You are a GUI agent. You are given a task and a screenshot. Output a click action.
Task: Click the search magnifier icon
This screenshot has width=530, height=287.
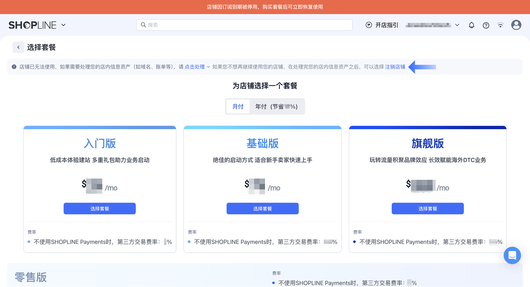pos(143,25)
